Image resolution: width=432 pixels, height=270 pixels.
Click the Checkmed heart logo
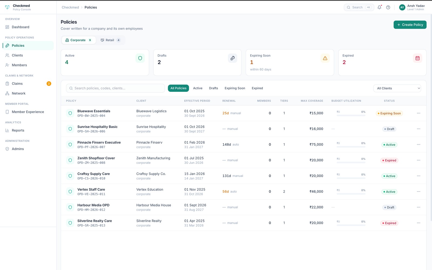(7, 7)
